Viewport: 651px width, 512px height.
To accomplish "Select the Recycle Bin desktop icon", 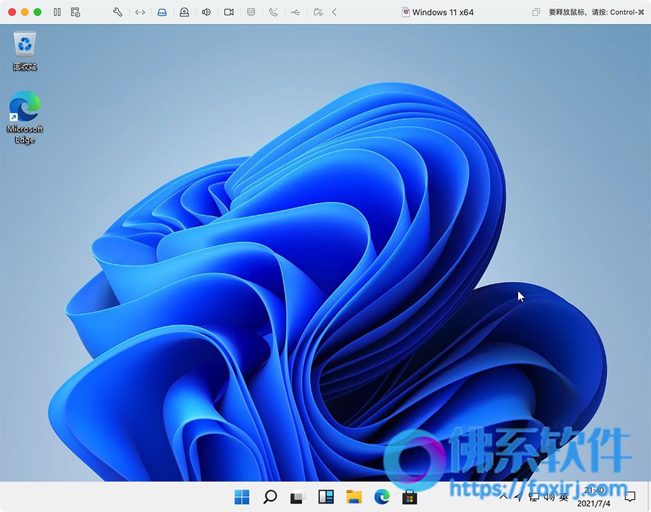I will tap(25, 51).
